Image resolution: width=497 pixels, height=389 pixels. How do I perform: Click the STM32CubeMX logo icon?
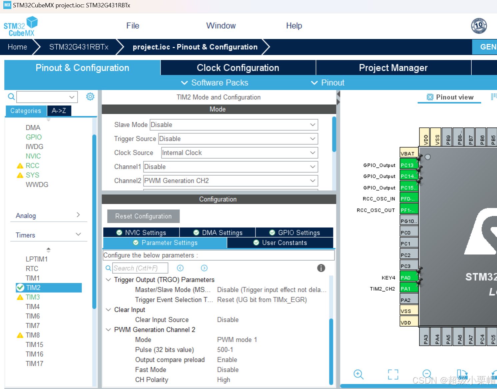(21, 26)
